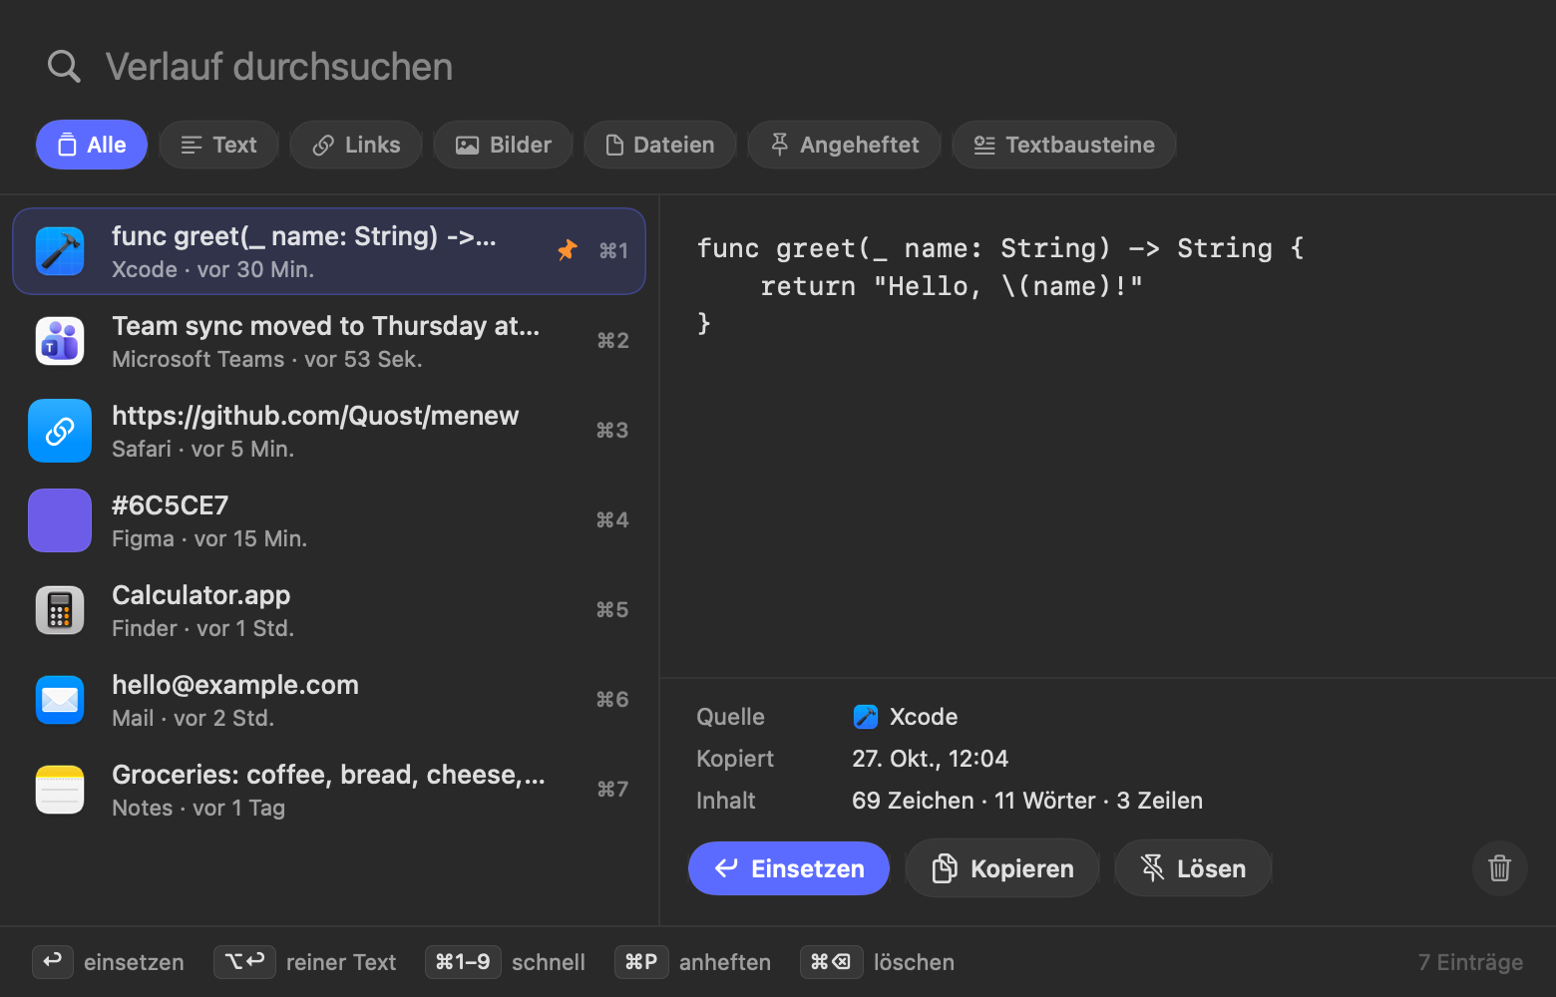This screenshot has width=1556, height=997.
Task: Click the ⌘5 shortcut label
Action: point(612,610)
